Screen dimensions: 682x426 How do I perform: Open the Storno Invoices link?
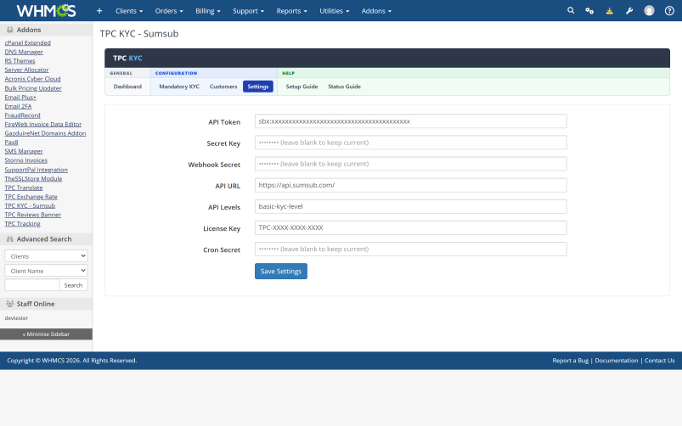coord(26,160)
